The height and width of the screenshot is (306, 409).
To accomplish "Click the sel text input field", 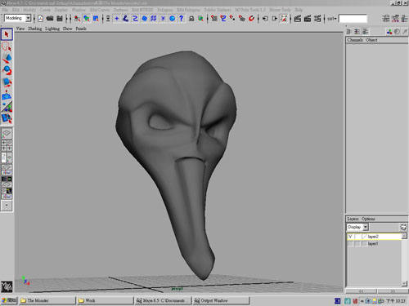I will click(x=353, y=19).
